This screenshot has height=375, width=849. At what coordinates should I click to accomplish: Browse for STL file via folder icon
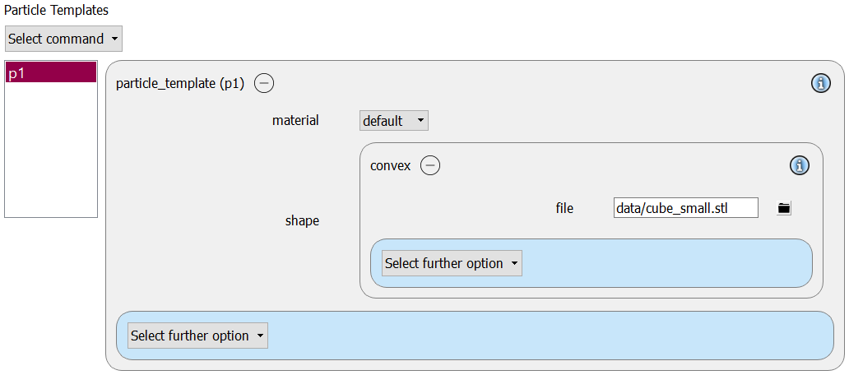pos(783,208)
